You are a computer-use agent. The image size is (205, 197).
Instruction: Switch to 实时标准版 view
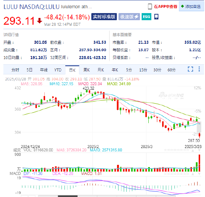pyautogui.click(x=104, y=17)
